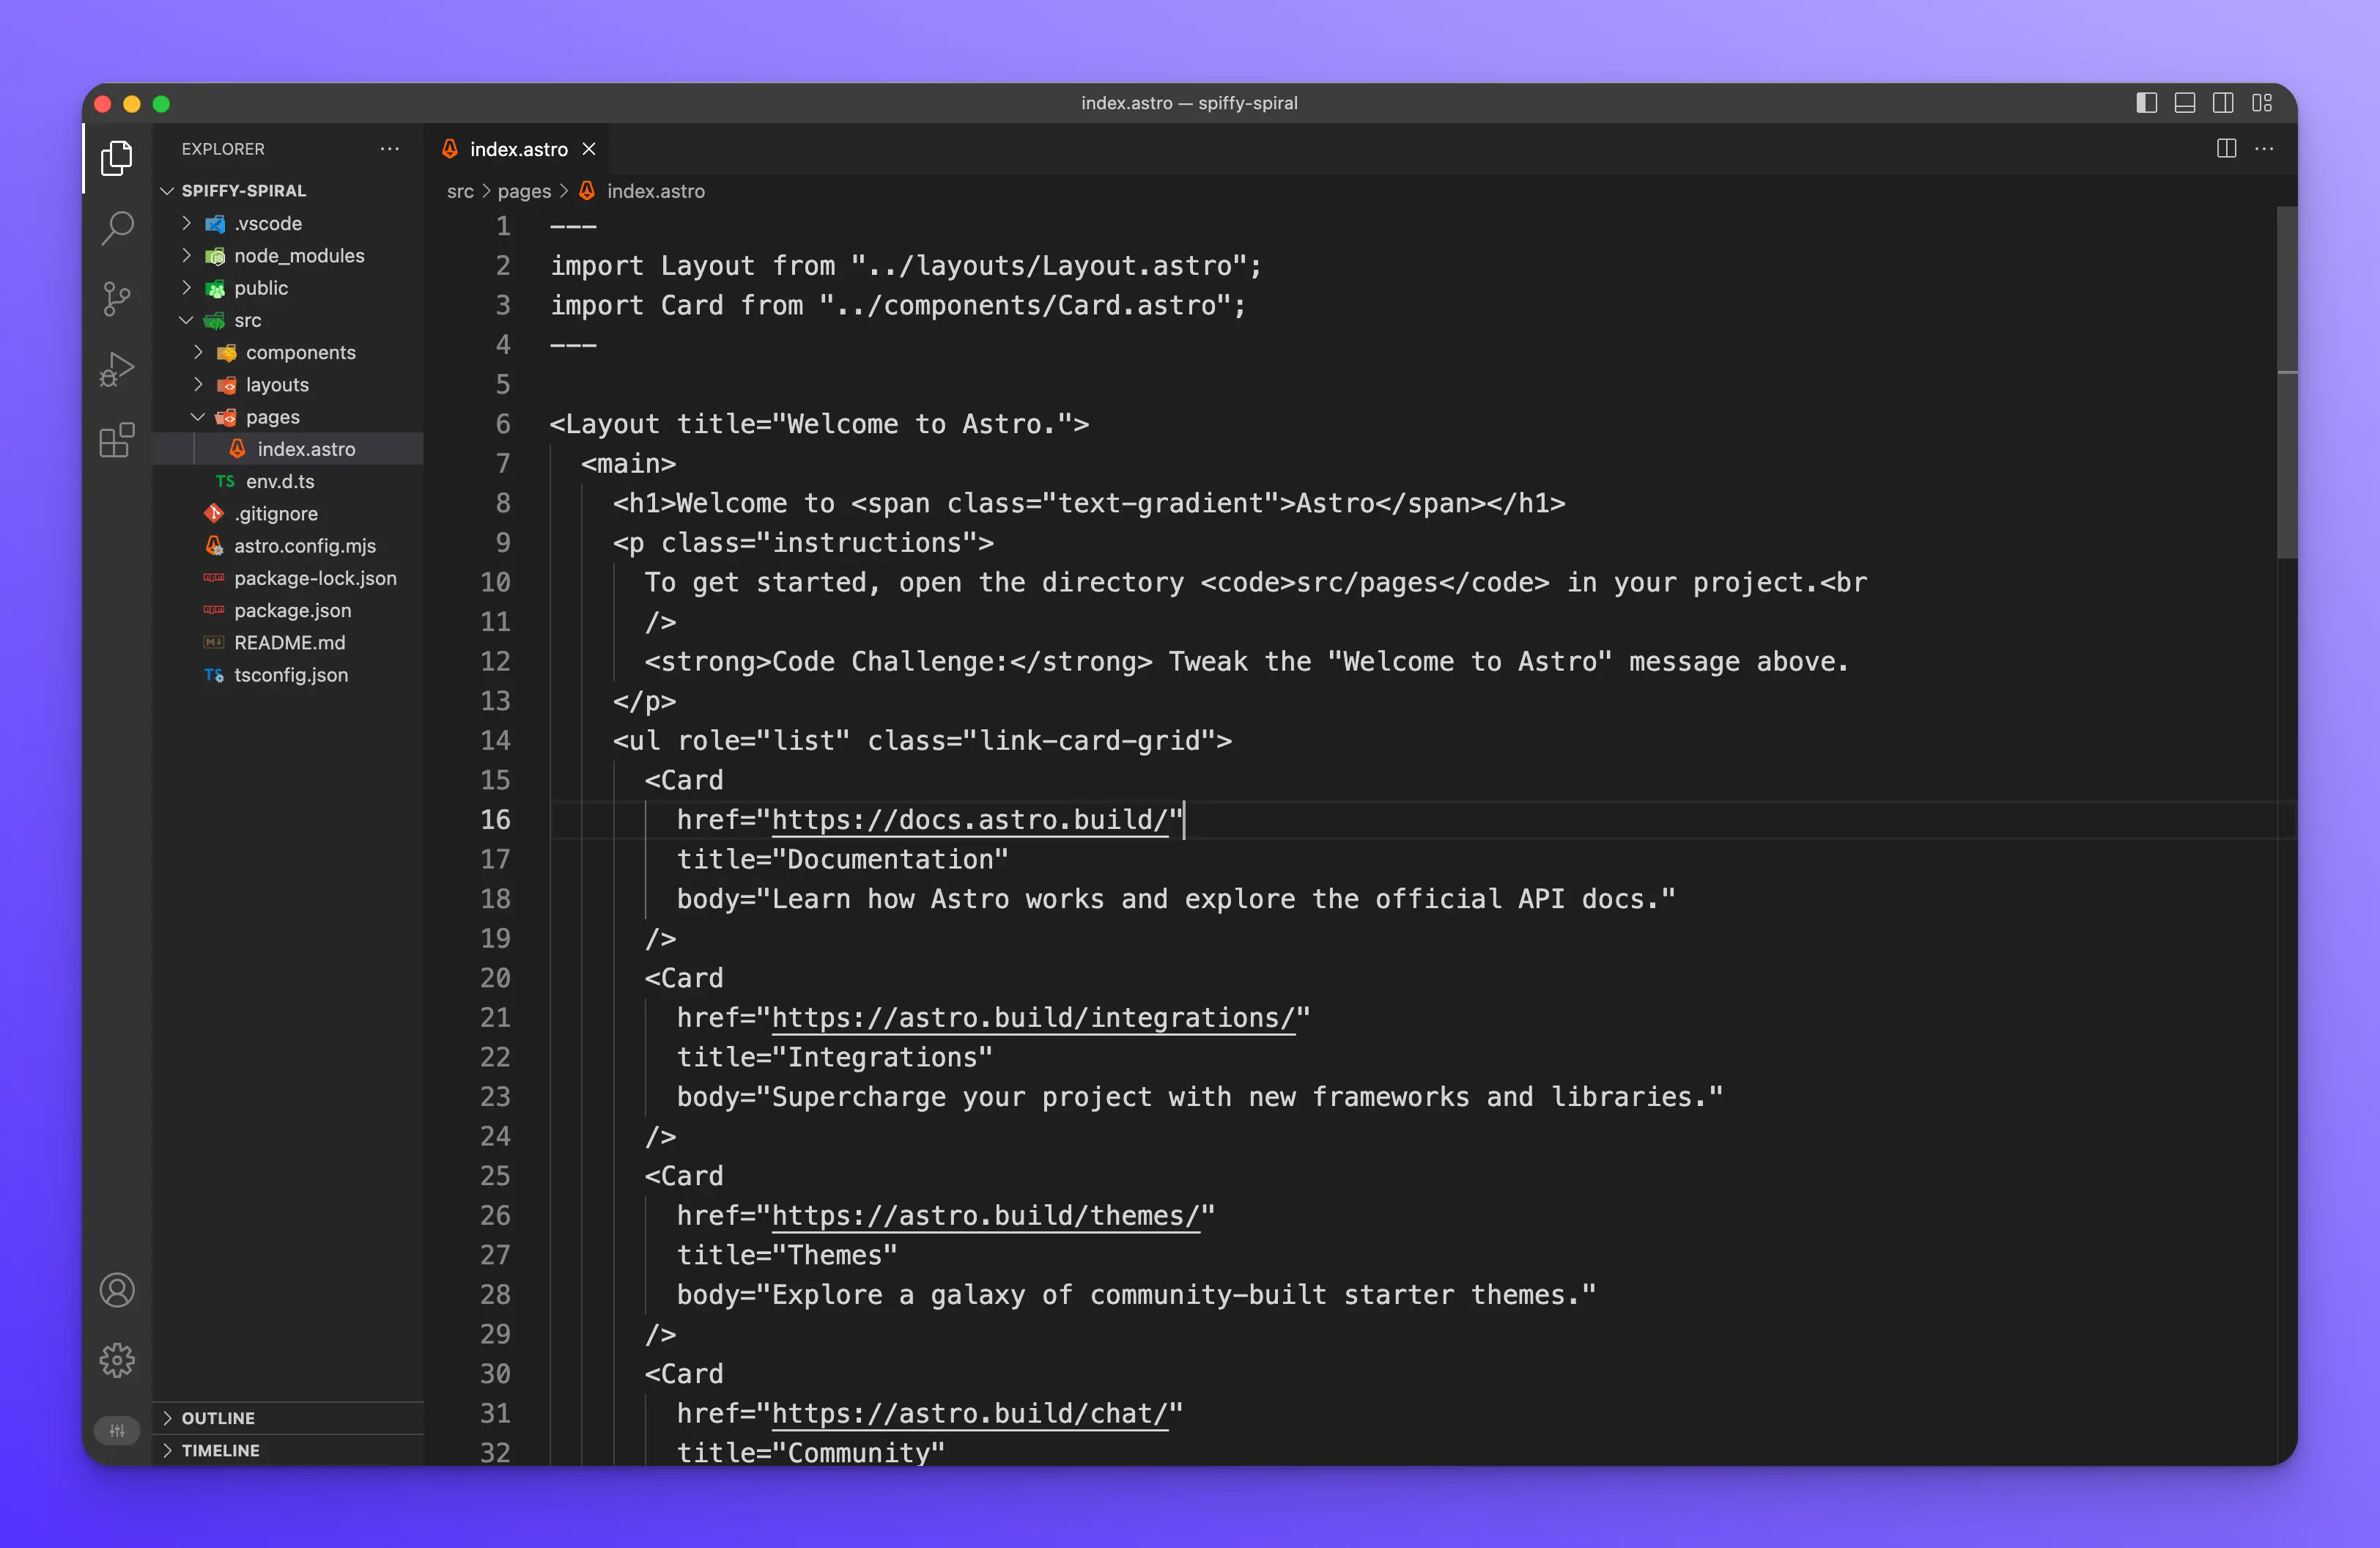Open the Explorer view in activity bar
Viewport: 2380px width, 1548px height.
click(x=117, y=158)
